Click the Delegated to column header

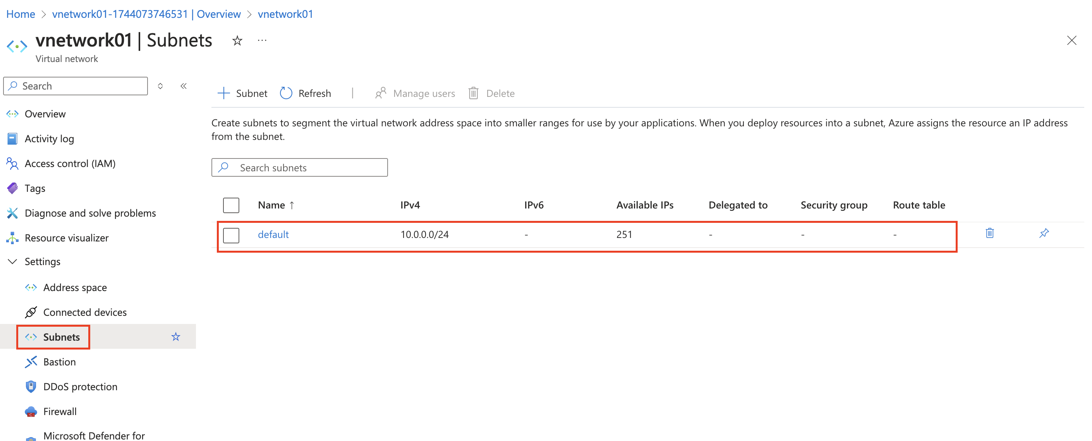(x=738, y=205)
